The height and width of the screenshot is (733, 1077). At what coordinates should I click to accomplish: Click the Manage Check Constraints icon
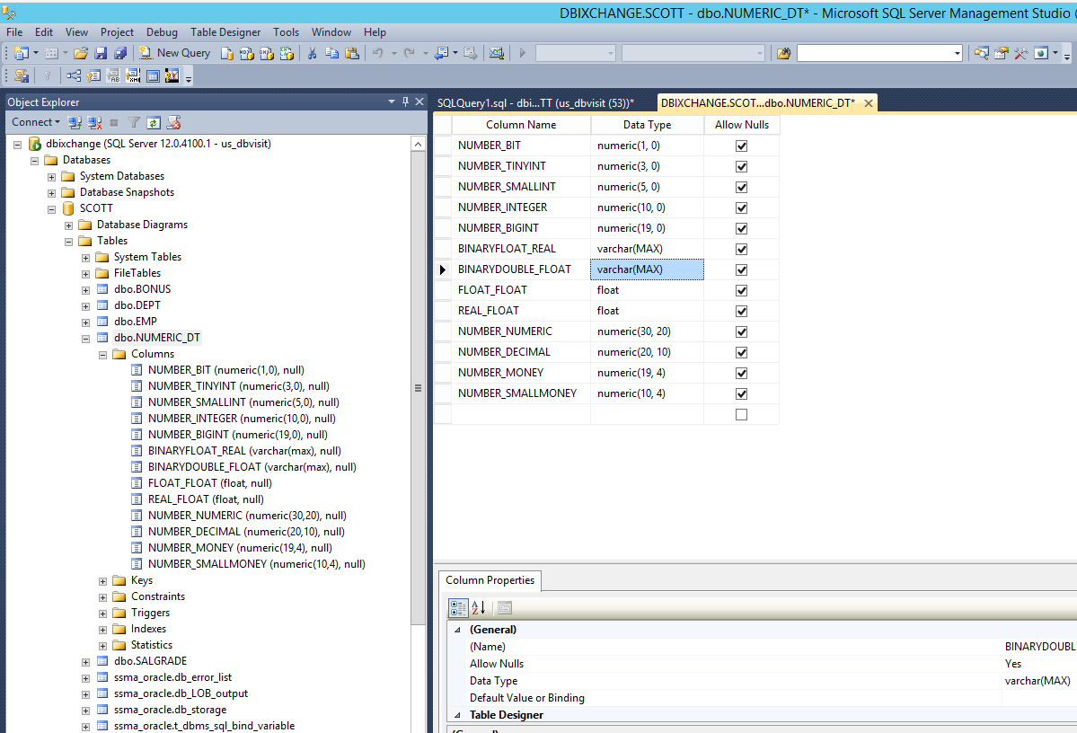click(154, 75)
